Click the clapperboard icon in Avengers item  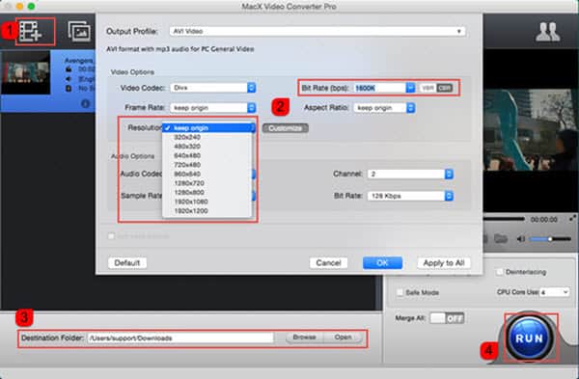pyautogui.click(x=69, y=69)
